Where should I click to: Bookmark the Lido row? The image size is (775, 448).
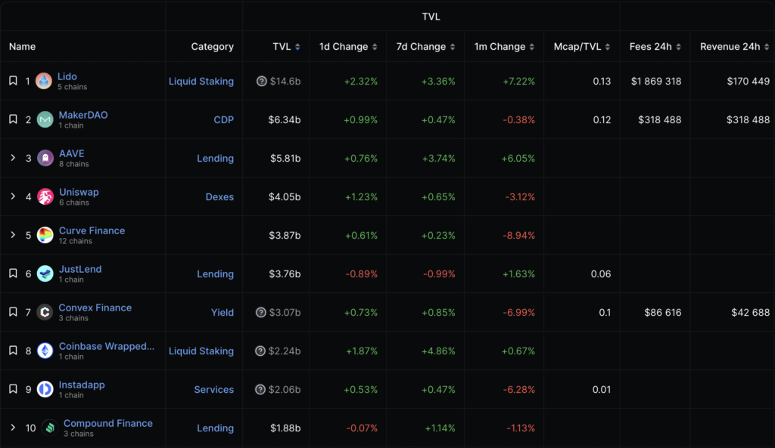pyautogui.click(x=13, y=81)
